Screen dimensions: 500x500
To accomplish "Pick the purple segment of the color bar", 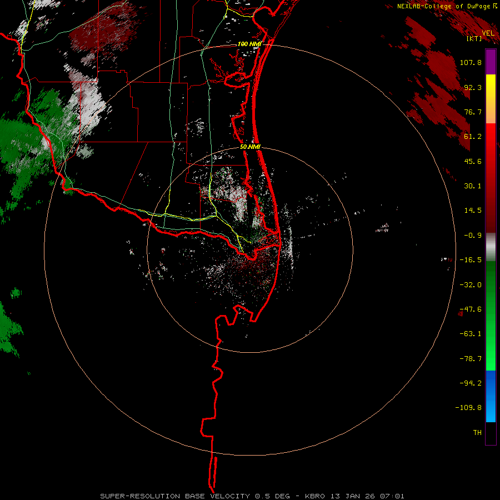I will [491, 62].
